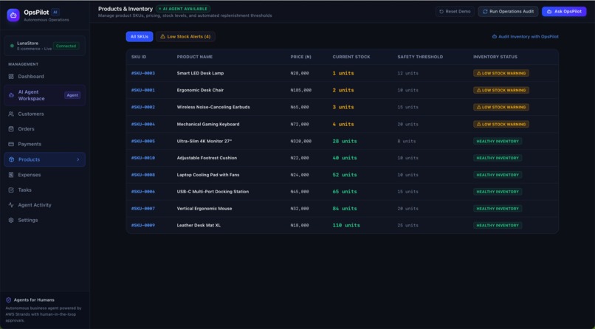
Task: Click the Payments card icon
Action: pyautogui.click(x=11, y=144)
